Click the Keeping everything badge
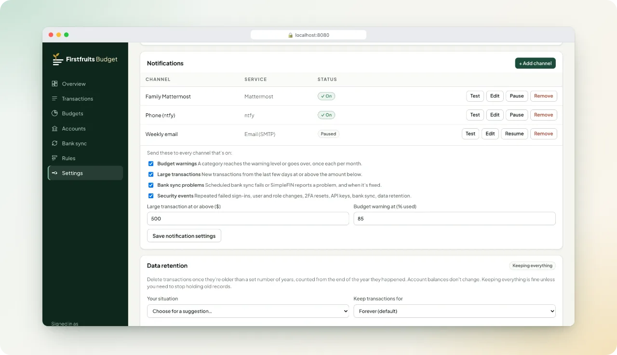Viewport: 617px width, 355px height. 532,266
